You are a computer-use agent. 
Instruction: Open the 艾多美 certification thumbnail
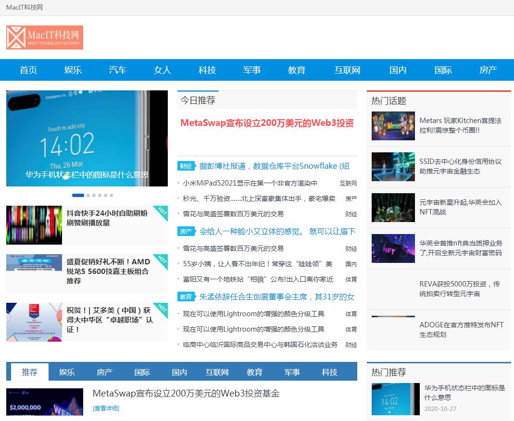[34, 322]
